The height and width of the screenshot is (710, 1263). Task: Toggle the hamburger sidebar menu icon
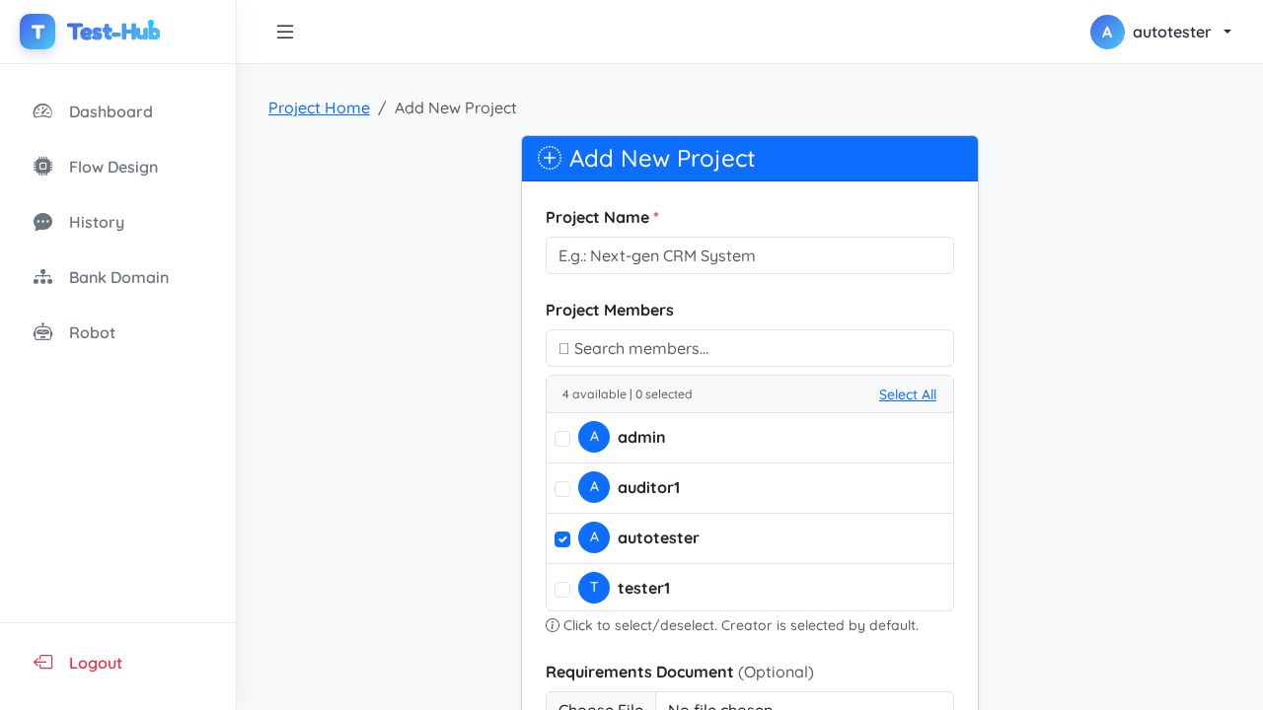(x=285, y=32)
